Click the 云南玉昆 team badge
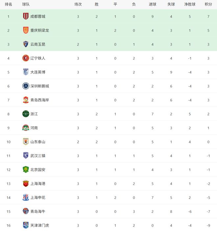Image resolution: width=217 pixels, height=231 pixels. (x=26, y=44)
